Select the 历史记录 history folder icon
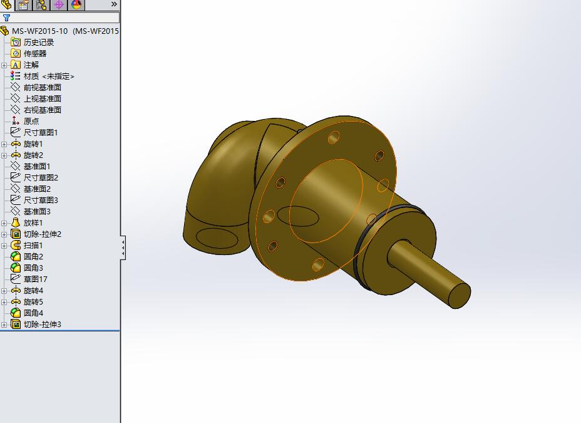581x423 pixels. (16, 42)
